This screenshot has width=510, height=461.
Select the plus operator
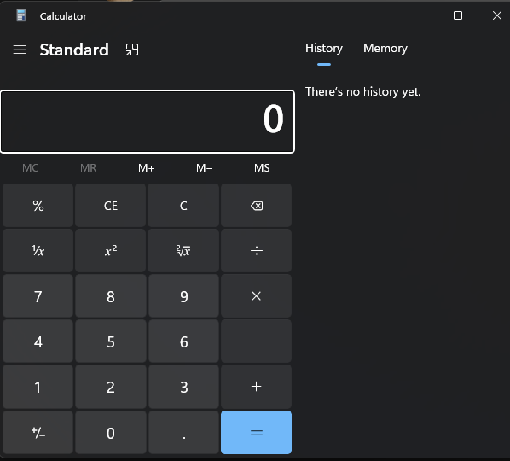pyautogui.click(x=257, y=387)
